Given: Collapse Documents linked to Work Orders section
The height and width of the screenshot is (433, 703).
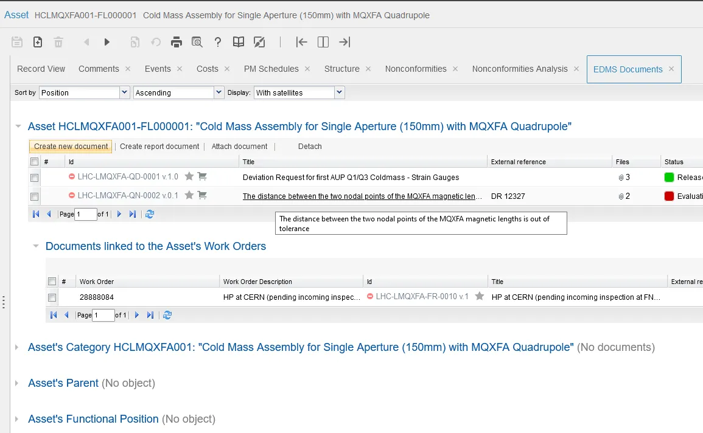Looking at the screenshot, I should (x=35, y=246).
